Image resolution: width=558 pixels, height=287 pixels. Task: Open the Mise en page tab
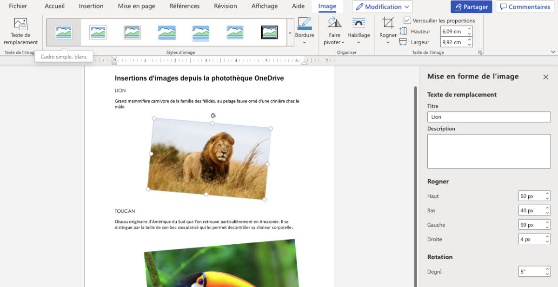point(137,7)
